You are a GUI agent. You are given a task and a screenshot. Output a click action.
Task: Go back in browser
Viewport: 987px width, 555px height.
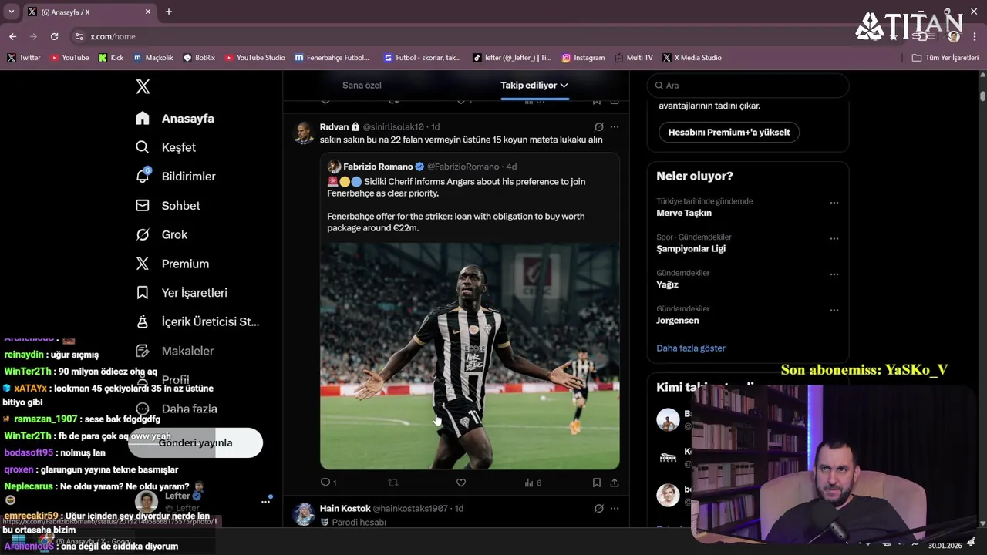(12, 36)
